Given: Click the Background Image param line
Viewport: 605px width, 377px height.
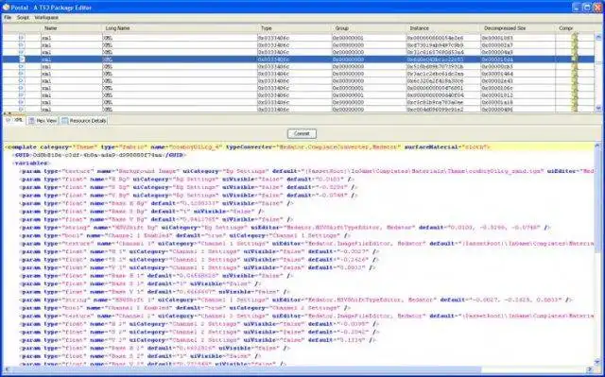Looking at the screenshot, I should click(x=306, y=171).
